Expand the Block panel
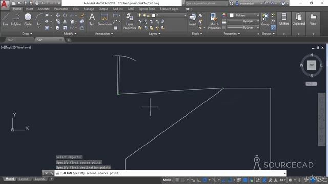The image size is (328, 184). (x=197, y=34)
